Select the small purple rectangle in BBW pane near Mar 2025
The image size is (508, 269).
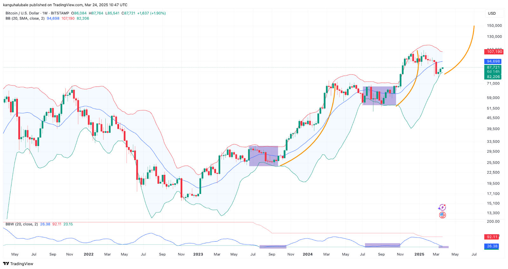click(x=444, y=247)
